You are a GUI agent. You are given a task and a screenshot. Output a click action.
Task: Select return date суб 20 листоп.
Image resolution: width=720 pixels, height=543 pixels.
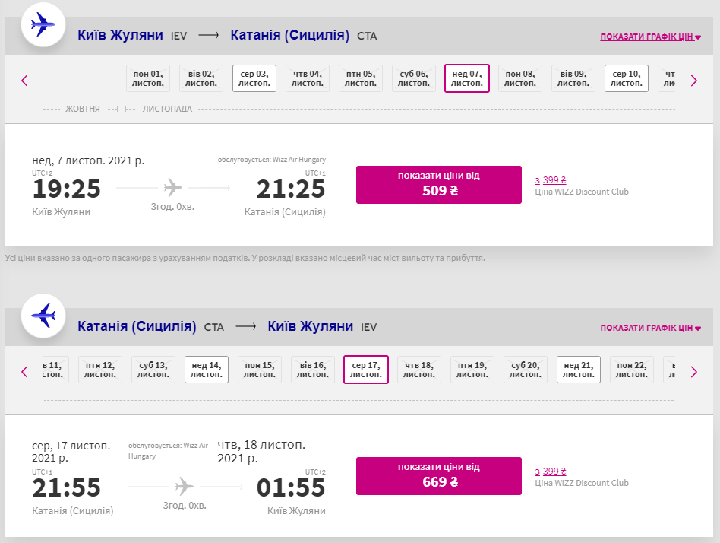click(x=525, y=370)
